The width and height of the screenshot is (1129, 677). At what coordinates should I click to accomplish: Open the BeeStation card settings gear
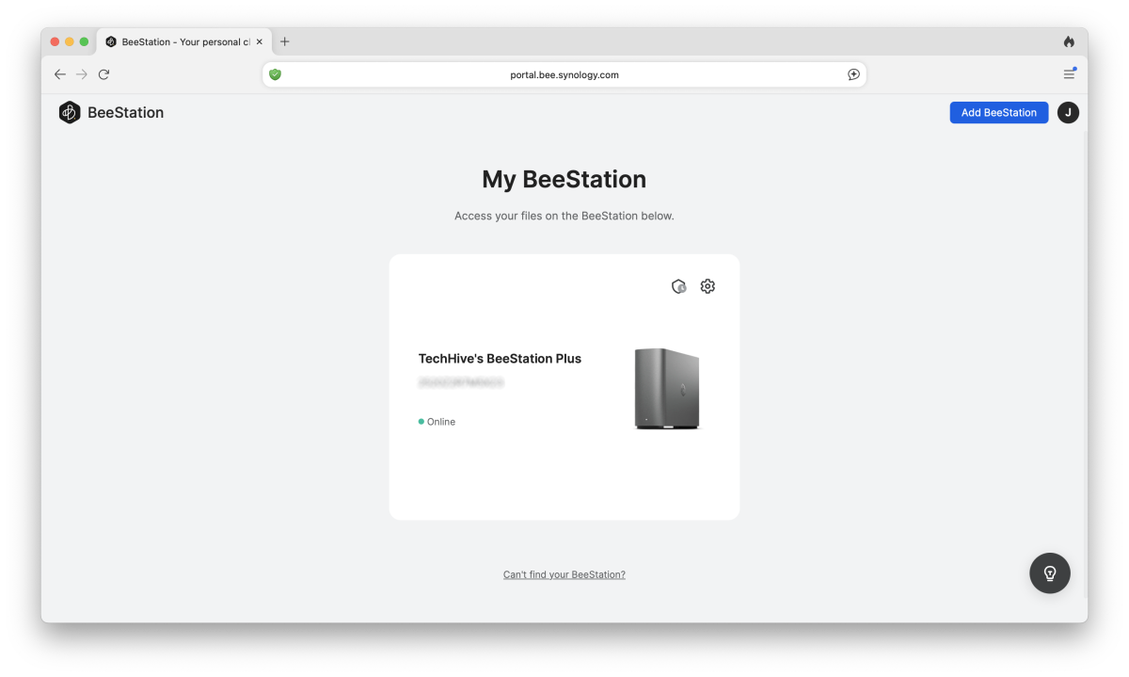coord(708,286)
